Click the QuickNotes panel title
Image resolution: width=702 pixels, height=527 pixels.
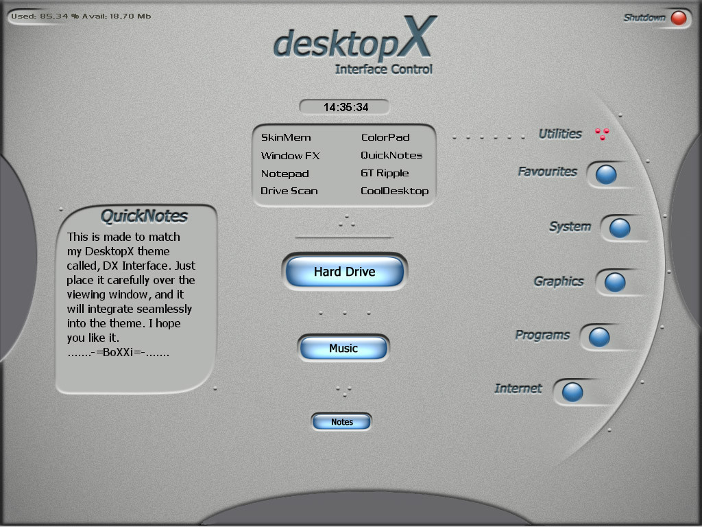pyautogui.click(x=144, y=216)
